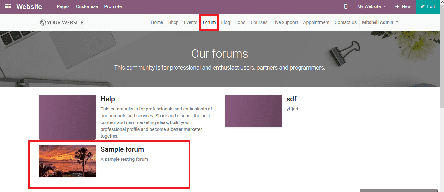Image resolution: width=444 pixels, height=192 pixels.
Task: Open the Courses nav link
Action: coord(259,22)
